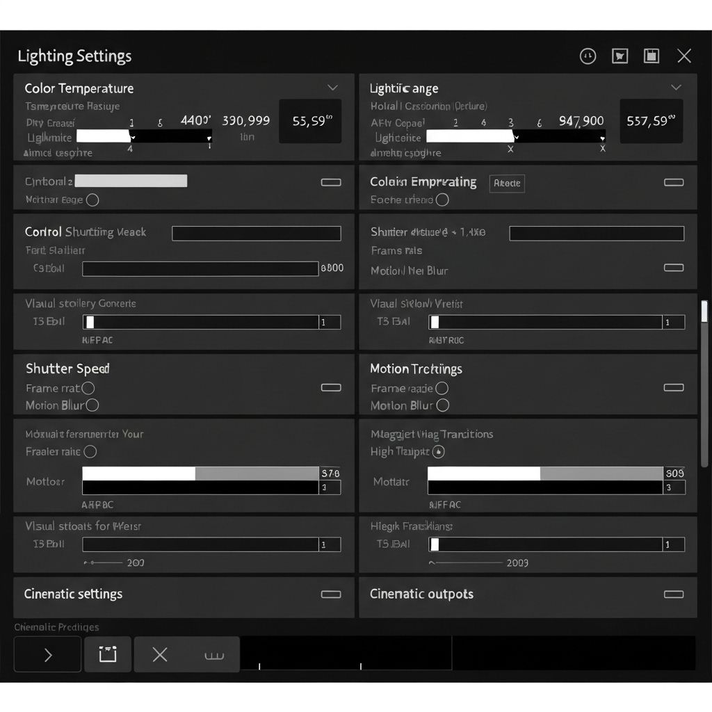712x712 pixels.
Task: Select the capture frame icon in bottom toolbar
Action: (107, 654)
